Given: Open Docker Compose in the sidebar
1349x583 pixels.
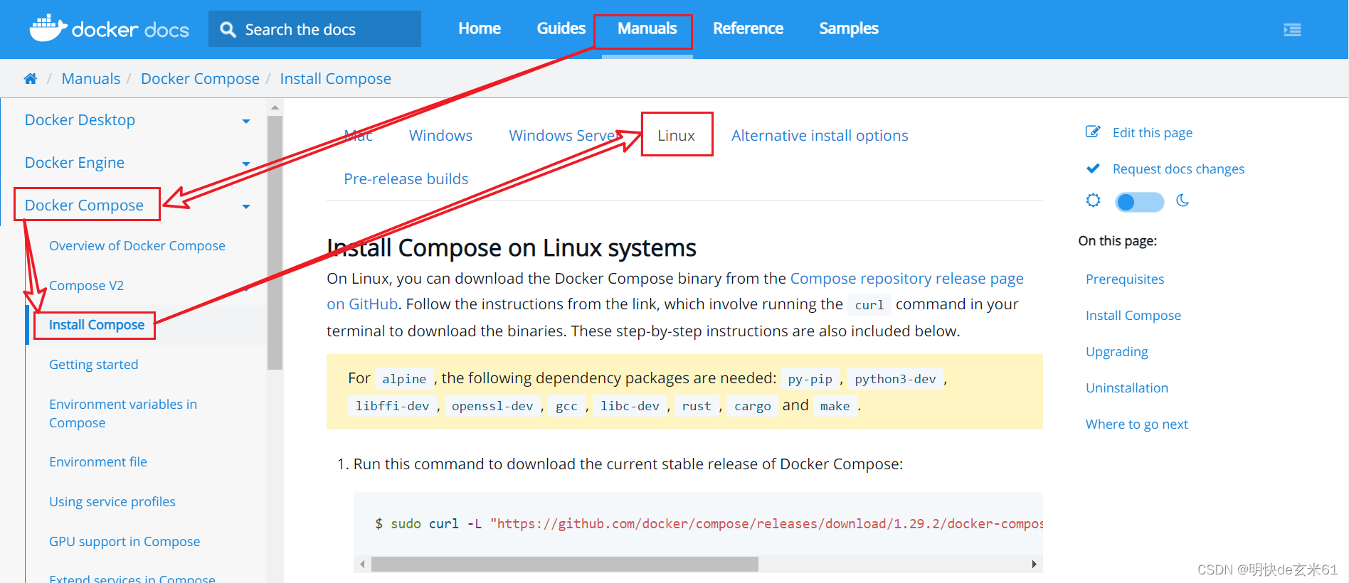Looking at the screenshot, I should point(84,205).
